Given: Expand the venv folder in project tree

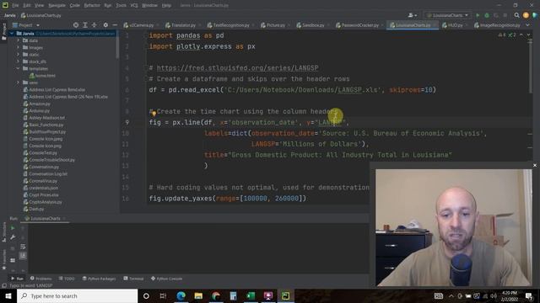Looking at the screenshot, I should (18, 82).
